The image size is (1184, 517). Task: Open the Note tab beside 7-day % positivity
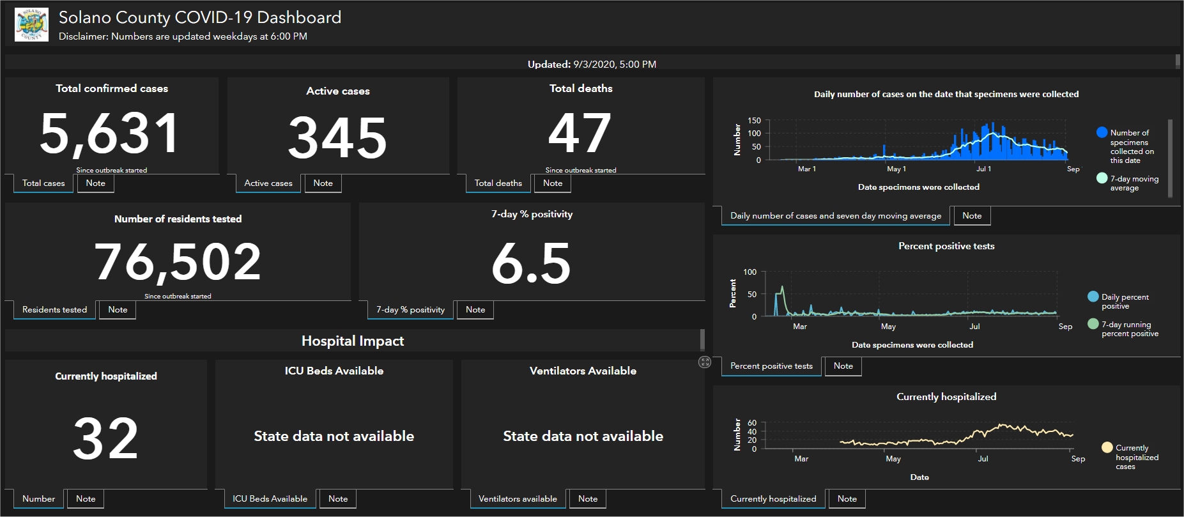pyautogui.click(x=475, y=310)
